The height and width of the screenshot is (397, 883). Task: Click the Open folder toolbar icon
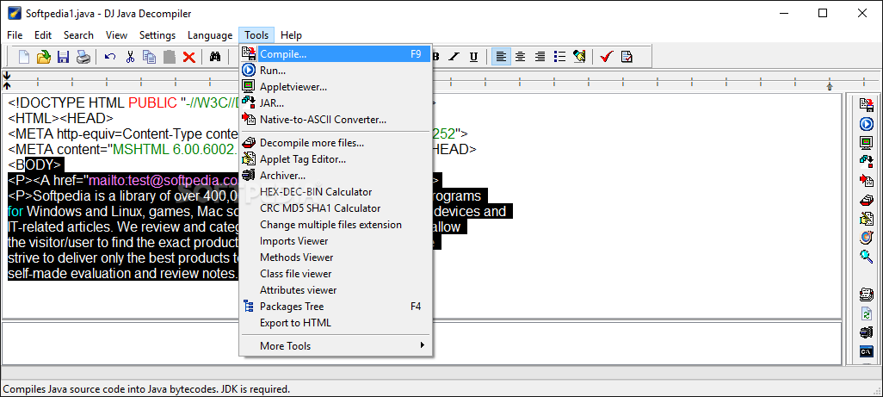(x=43, y=57)
